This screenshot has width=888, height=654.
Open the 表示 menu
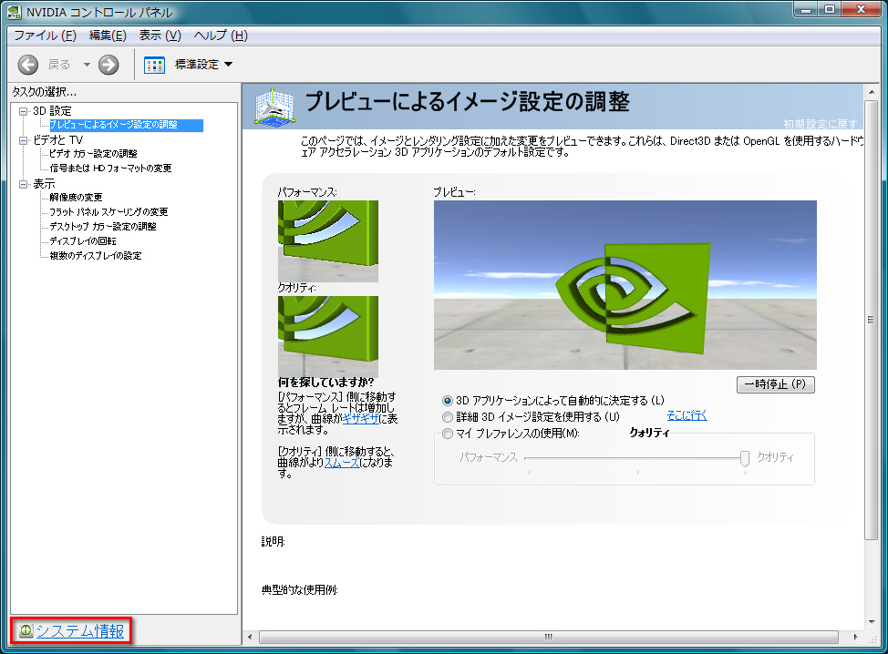click(x=160, y=36)
